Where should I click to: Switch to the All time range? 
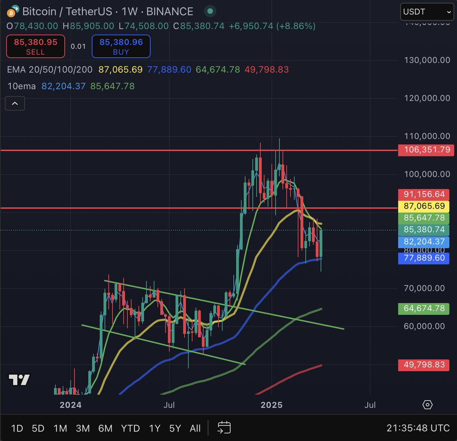195,428
